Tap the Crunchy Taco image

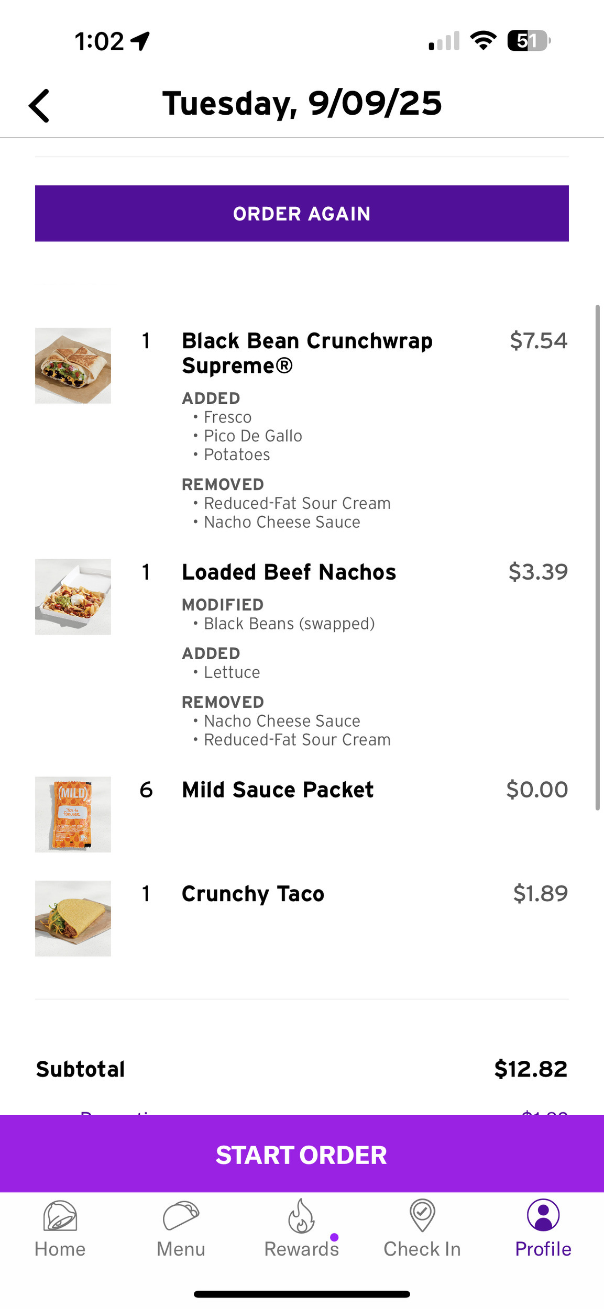click(73, 918)
